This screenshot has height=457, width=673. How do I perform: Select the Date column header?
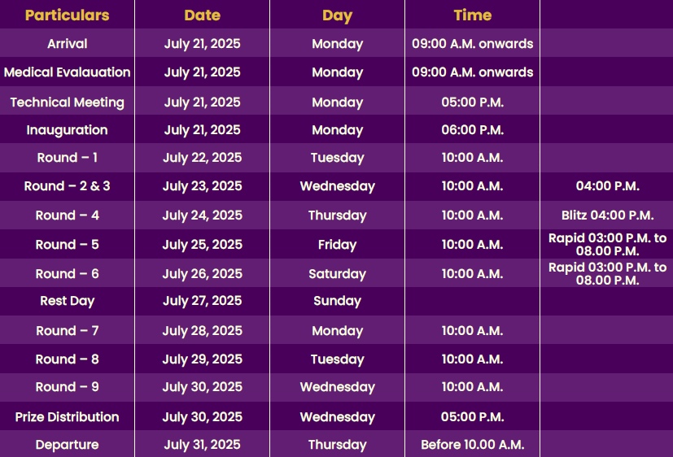tap(202, 15)
